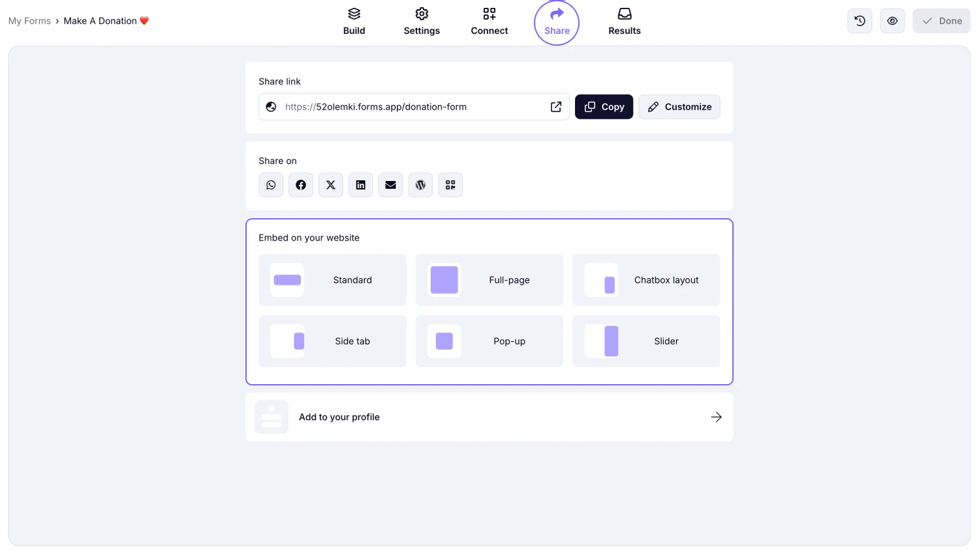Open WordPress sharing option

pos(420,185)
